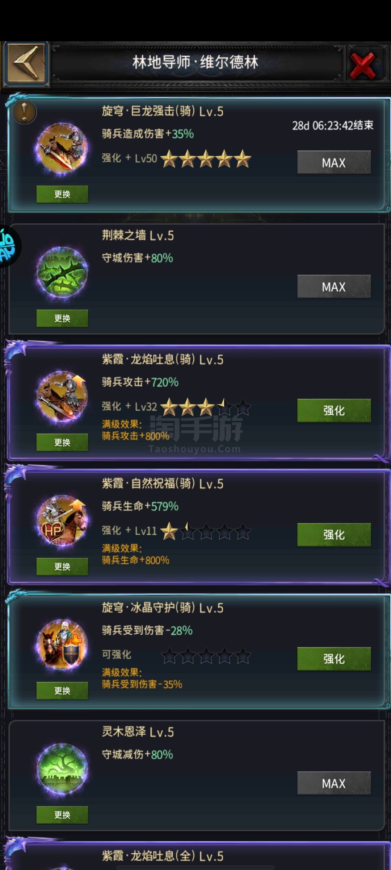391x870 pixels.
Task: Close the panel with the red X
Action: coord(363,65)
